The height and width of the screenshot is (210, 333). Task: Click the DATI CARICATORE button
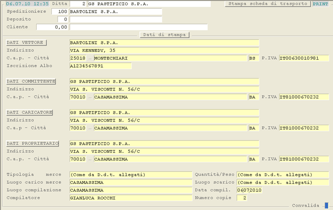pyautogui.click(x=29, y=112)
